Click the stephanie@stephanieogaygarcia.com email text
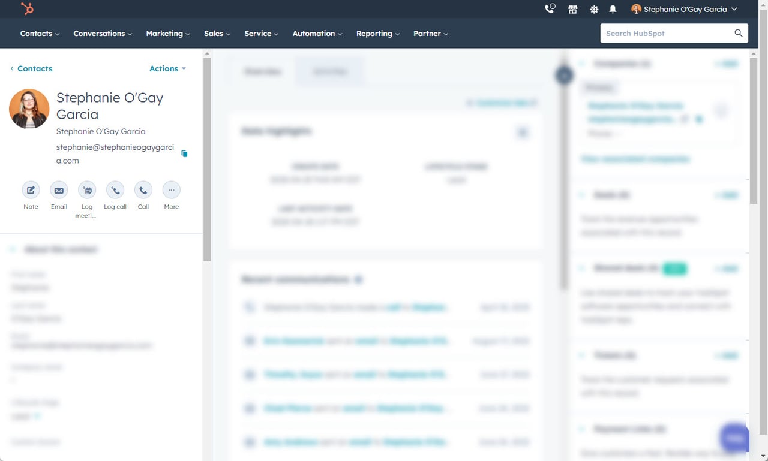 click(x=115, y=153)
